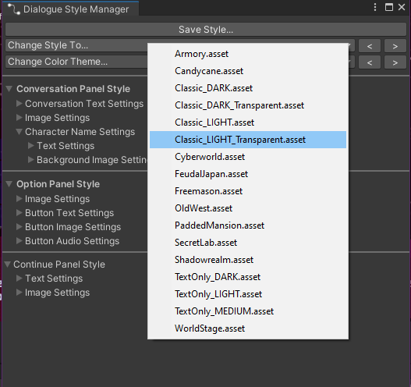Click next color theme arrow button
This screenshot has height=387, width=411.
395,62
